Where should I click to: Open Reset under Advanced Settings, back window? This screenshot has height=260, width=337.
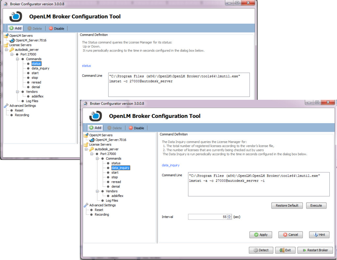19,110
